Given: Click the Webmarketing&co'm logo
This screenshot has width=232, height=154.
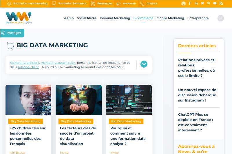Looking at the screenshot, I should coord(19,18).
